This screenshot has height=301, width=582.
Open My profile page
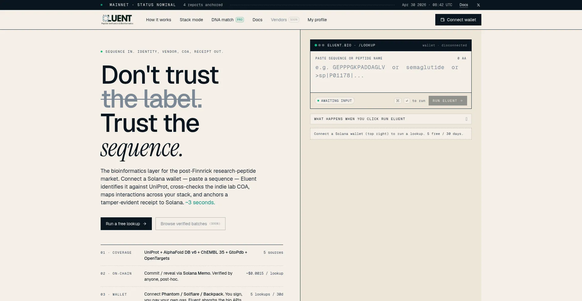point(317,20)
